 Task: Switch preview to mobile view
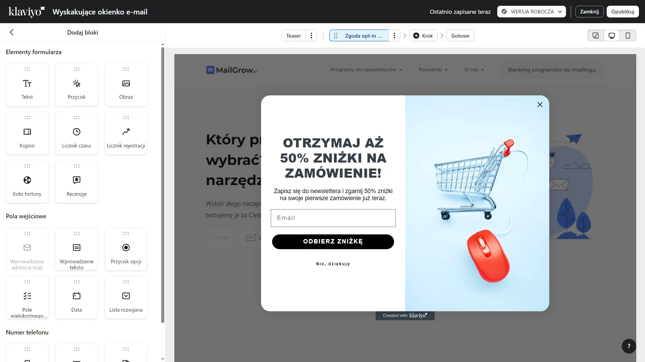(x=628, y=35)
